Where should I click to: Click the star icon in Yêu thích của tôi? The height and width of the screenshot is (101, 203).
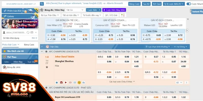(5, 51)
